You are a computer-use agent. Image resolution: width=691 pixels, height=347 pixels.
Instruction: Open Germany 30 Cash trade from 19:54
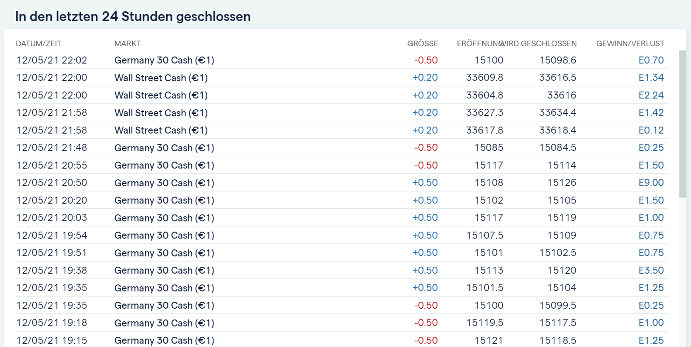pyautogui.click(x=164, y=235)
